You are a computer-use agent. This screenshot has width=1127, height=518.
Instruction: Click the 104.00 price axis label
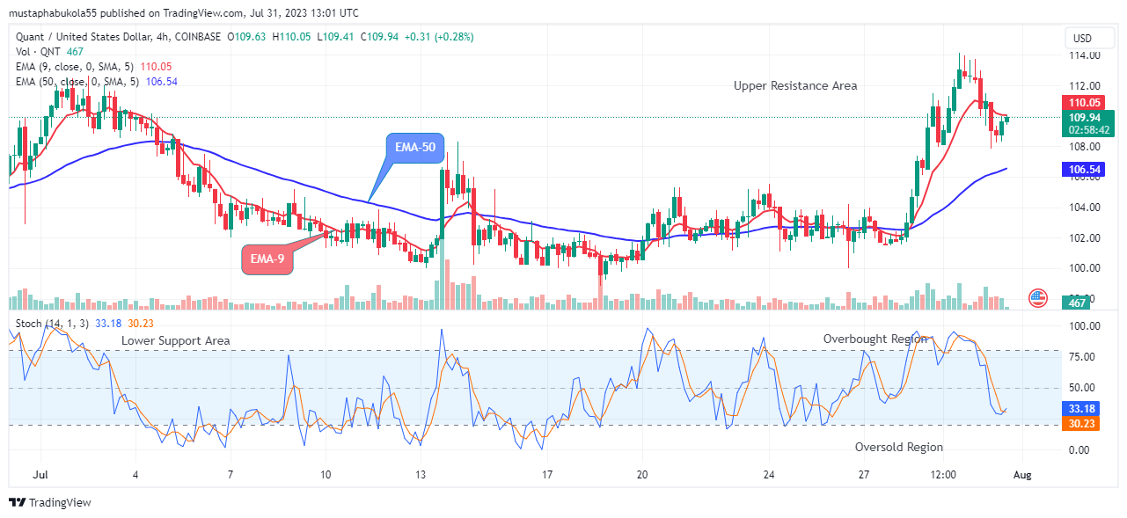pyautogui.click(x=1084, y=208)
